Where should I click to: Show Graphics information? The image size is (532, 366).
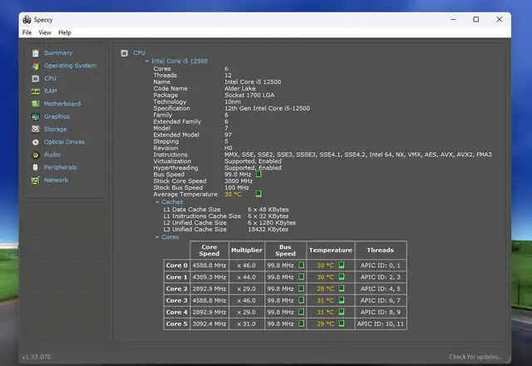pos(57,116)
